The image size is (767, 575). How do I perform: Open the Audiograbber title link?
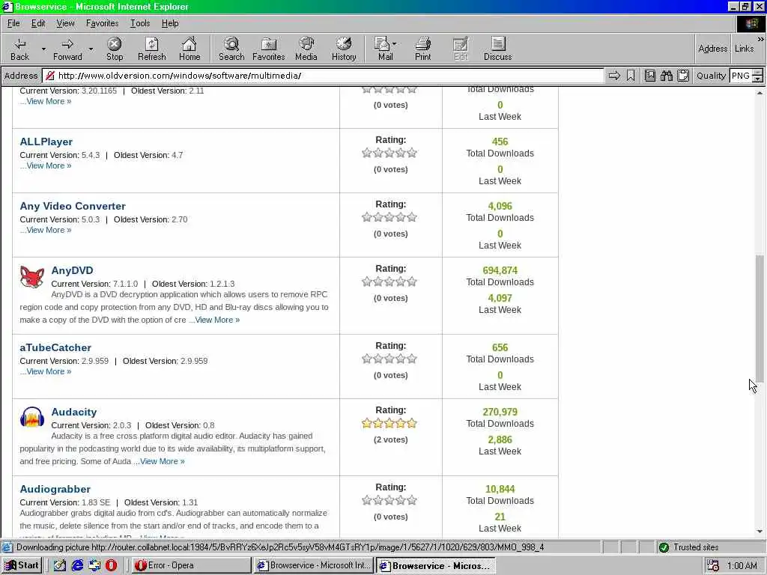(55, 489)
